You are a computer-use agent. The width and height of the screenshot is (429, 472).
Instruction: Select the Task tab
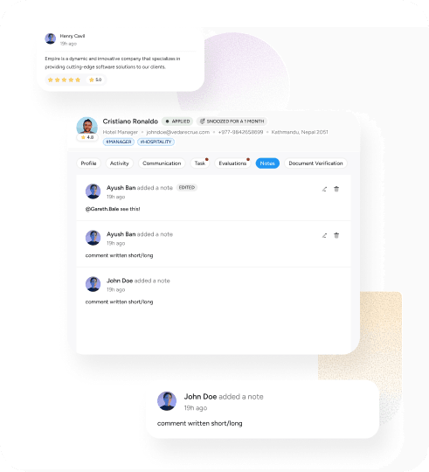tap(200, 163)
